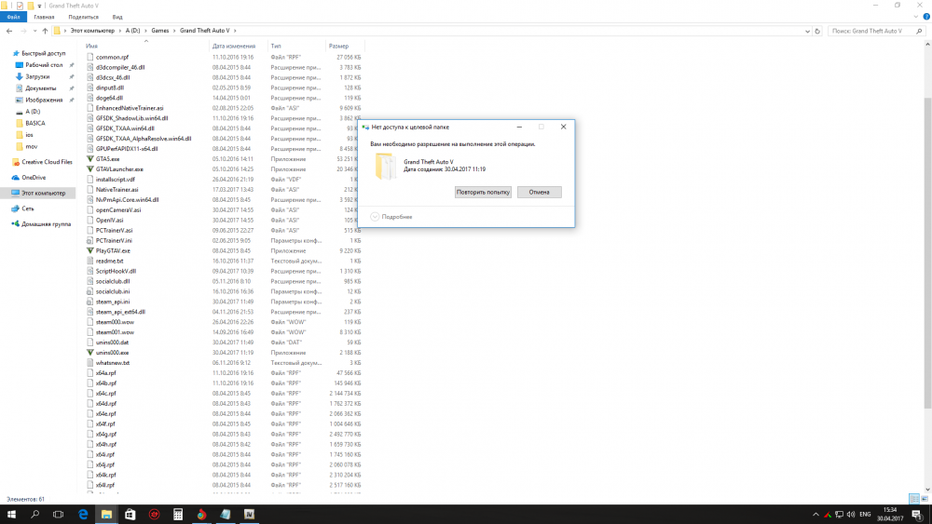Select GTA5.exe application icon
Image resolution: width=932 pixels, height=524 pixels.
(x=89, y=159)
